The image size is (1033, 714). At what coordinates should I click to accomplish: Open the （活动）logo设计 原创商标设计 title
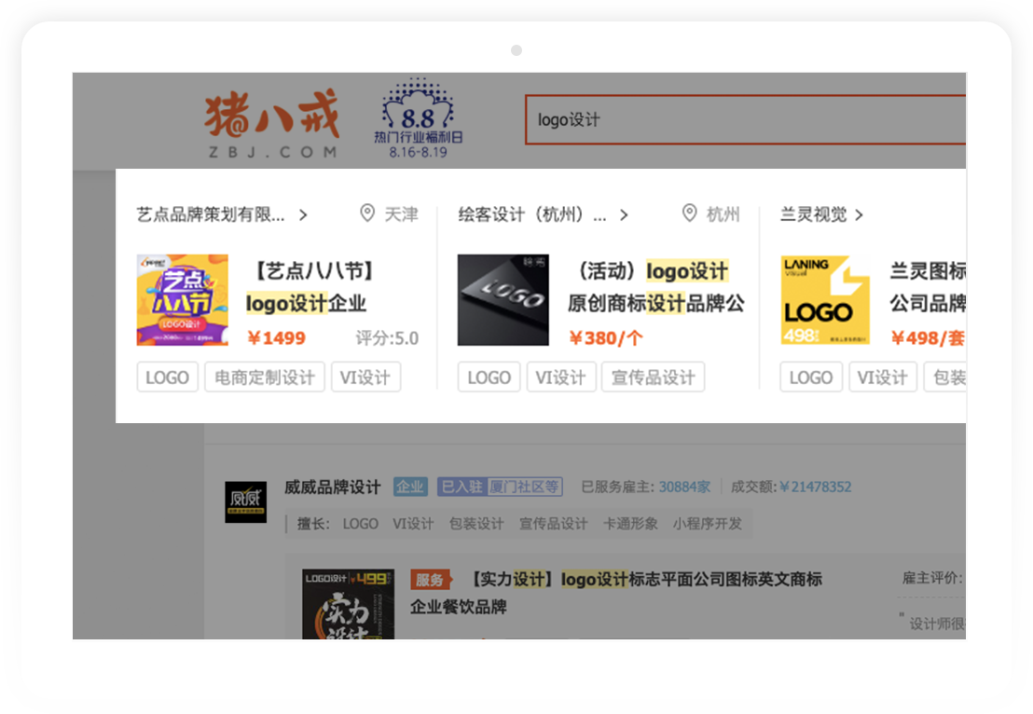[656, 287]
